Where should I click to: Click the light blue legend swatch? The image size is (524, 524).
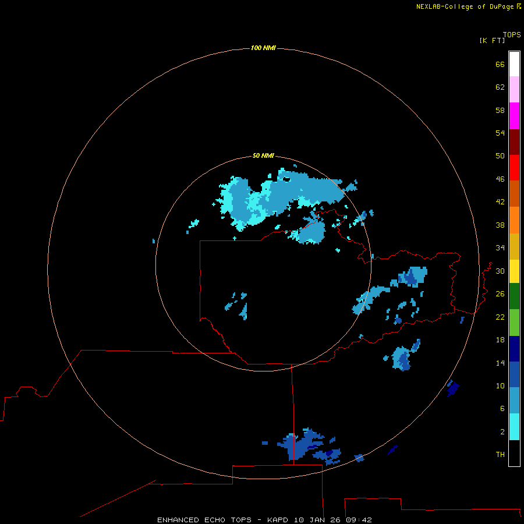point(514,401)
